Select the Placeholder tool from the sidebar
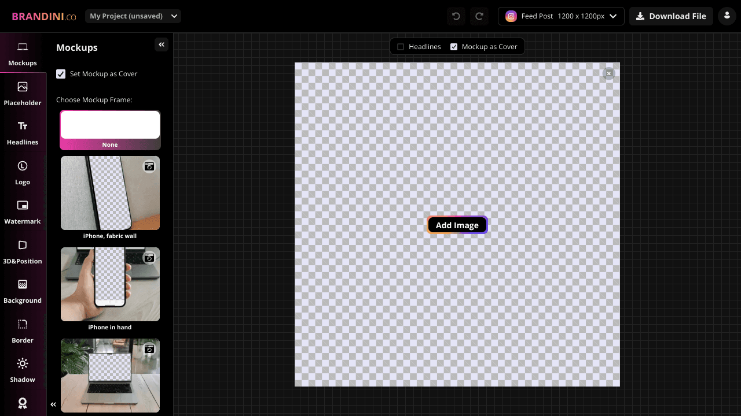Viewport: 741px width, 416px height. (22, 92)
